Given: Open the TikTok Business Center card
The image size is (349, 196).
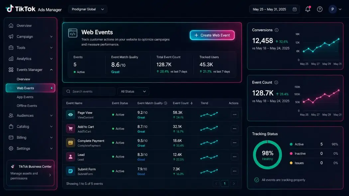Looking at the screenshot, I should [31, 173].
